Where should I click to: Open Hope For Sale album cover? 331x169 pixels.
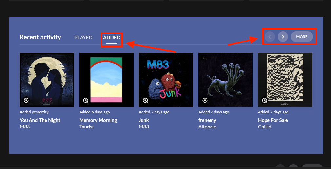pyautogui.click(x=285, y=80)
